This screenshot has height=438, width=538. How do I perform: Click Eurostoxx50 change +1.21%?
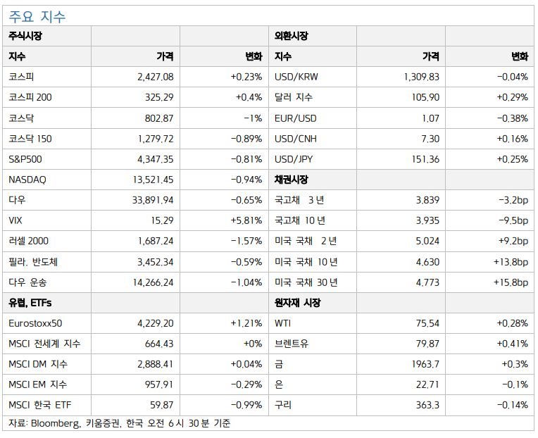tap(246, 323)
